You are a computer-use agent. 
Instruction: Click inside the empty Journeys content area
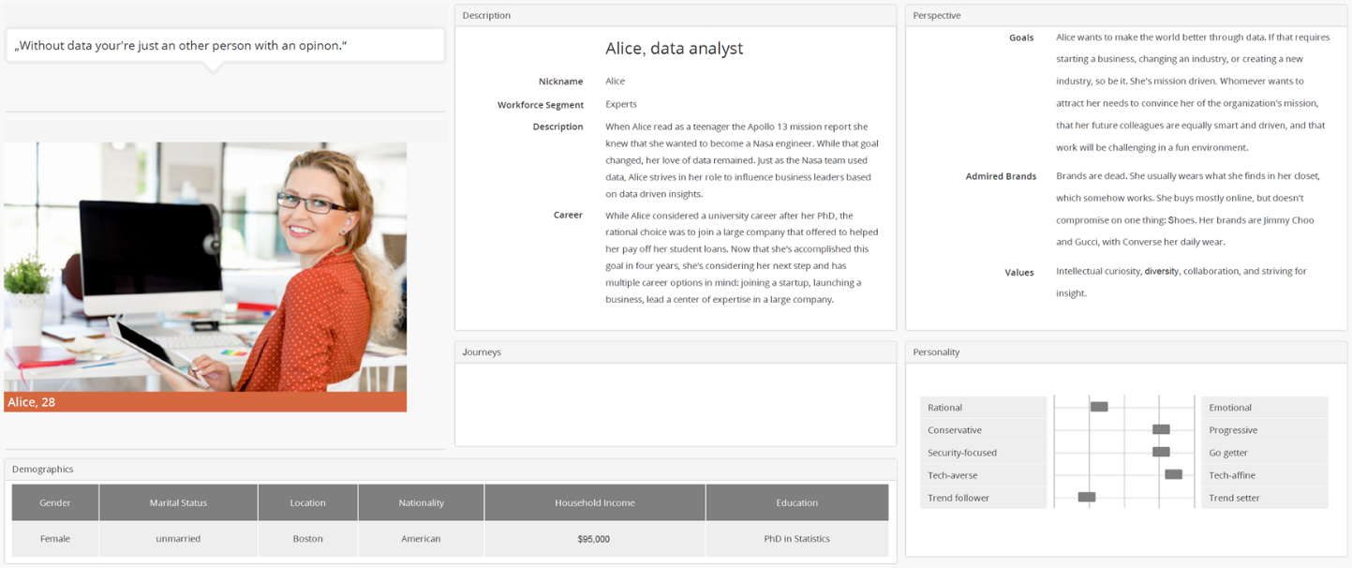(676, 404)
